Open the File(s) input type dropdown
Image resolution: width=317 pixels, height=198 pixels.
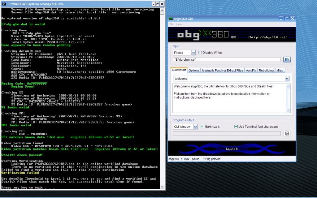point(193,53)
